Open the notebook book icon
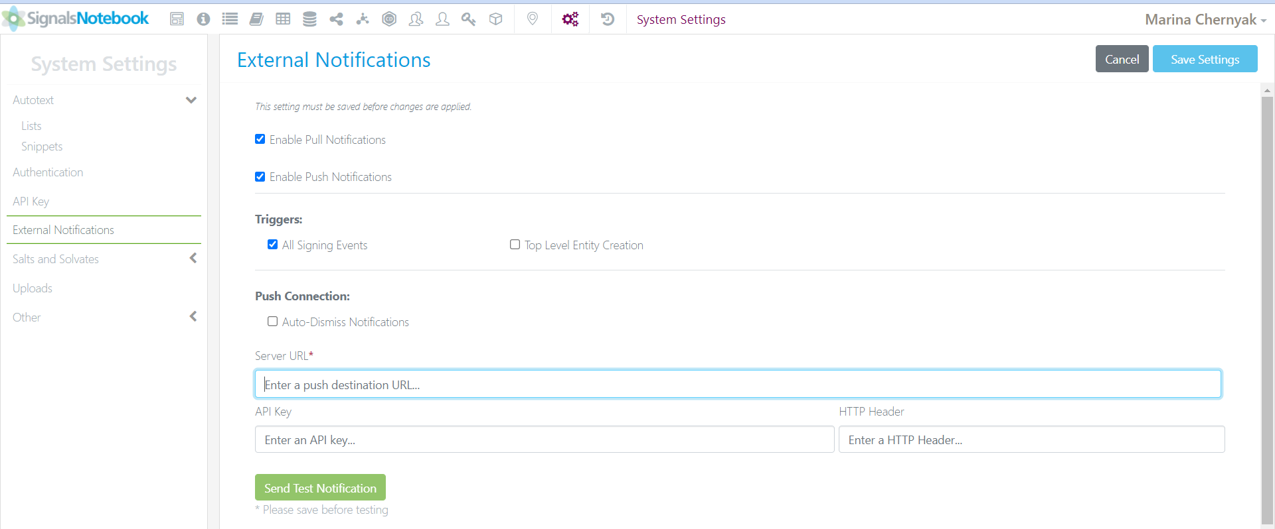This screenshot has width=1275, height=529. [x=256, y=19]
